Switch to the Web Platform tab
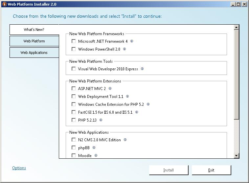249x183 pixels. tap(34, 41)
